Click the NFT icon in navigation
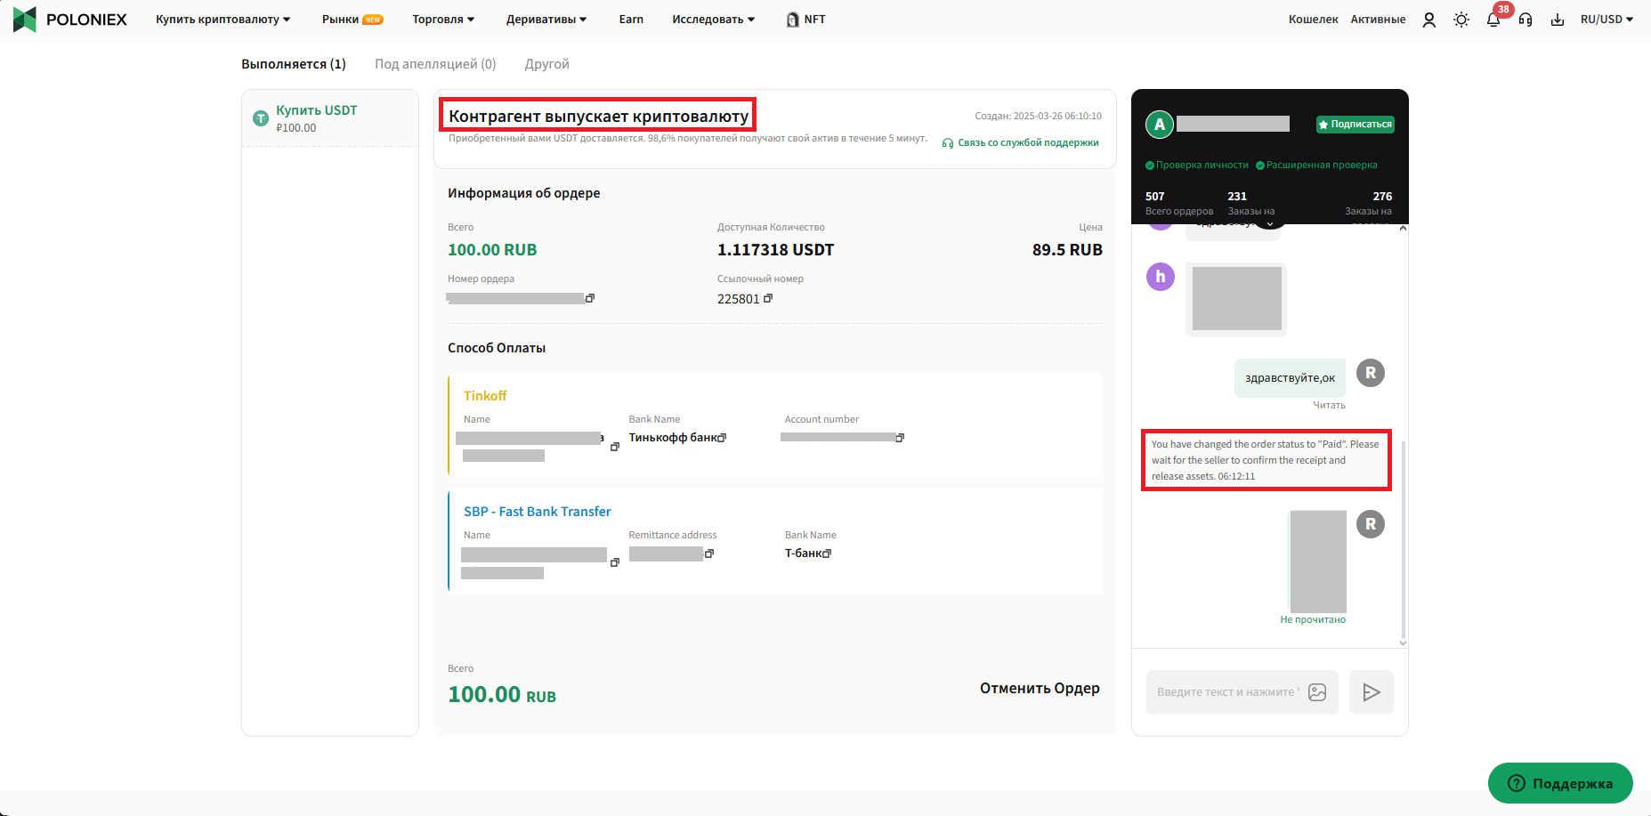Screen dimensions: 1651x816 click(792, 20)
